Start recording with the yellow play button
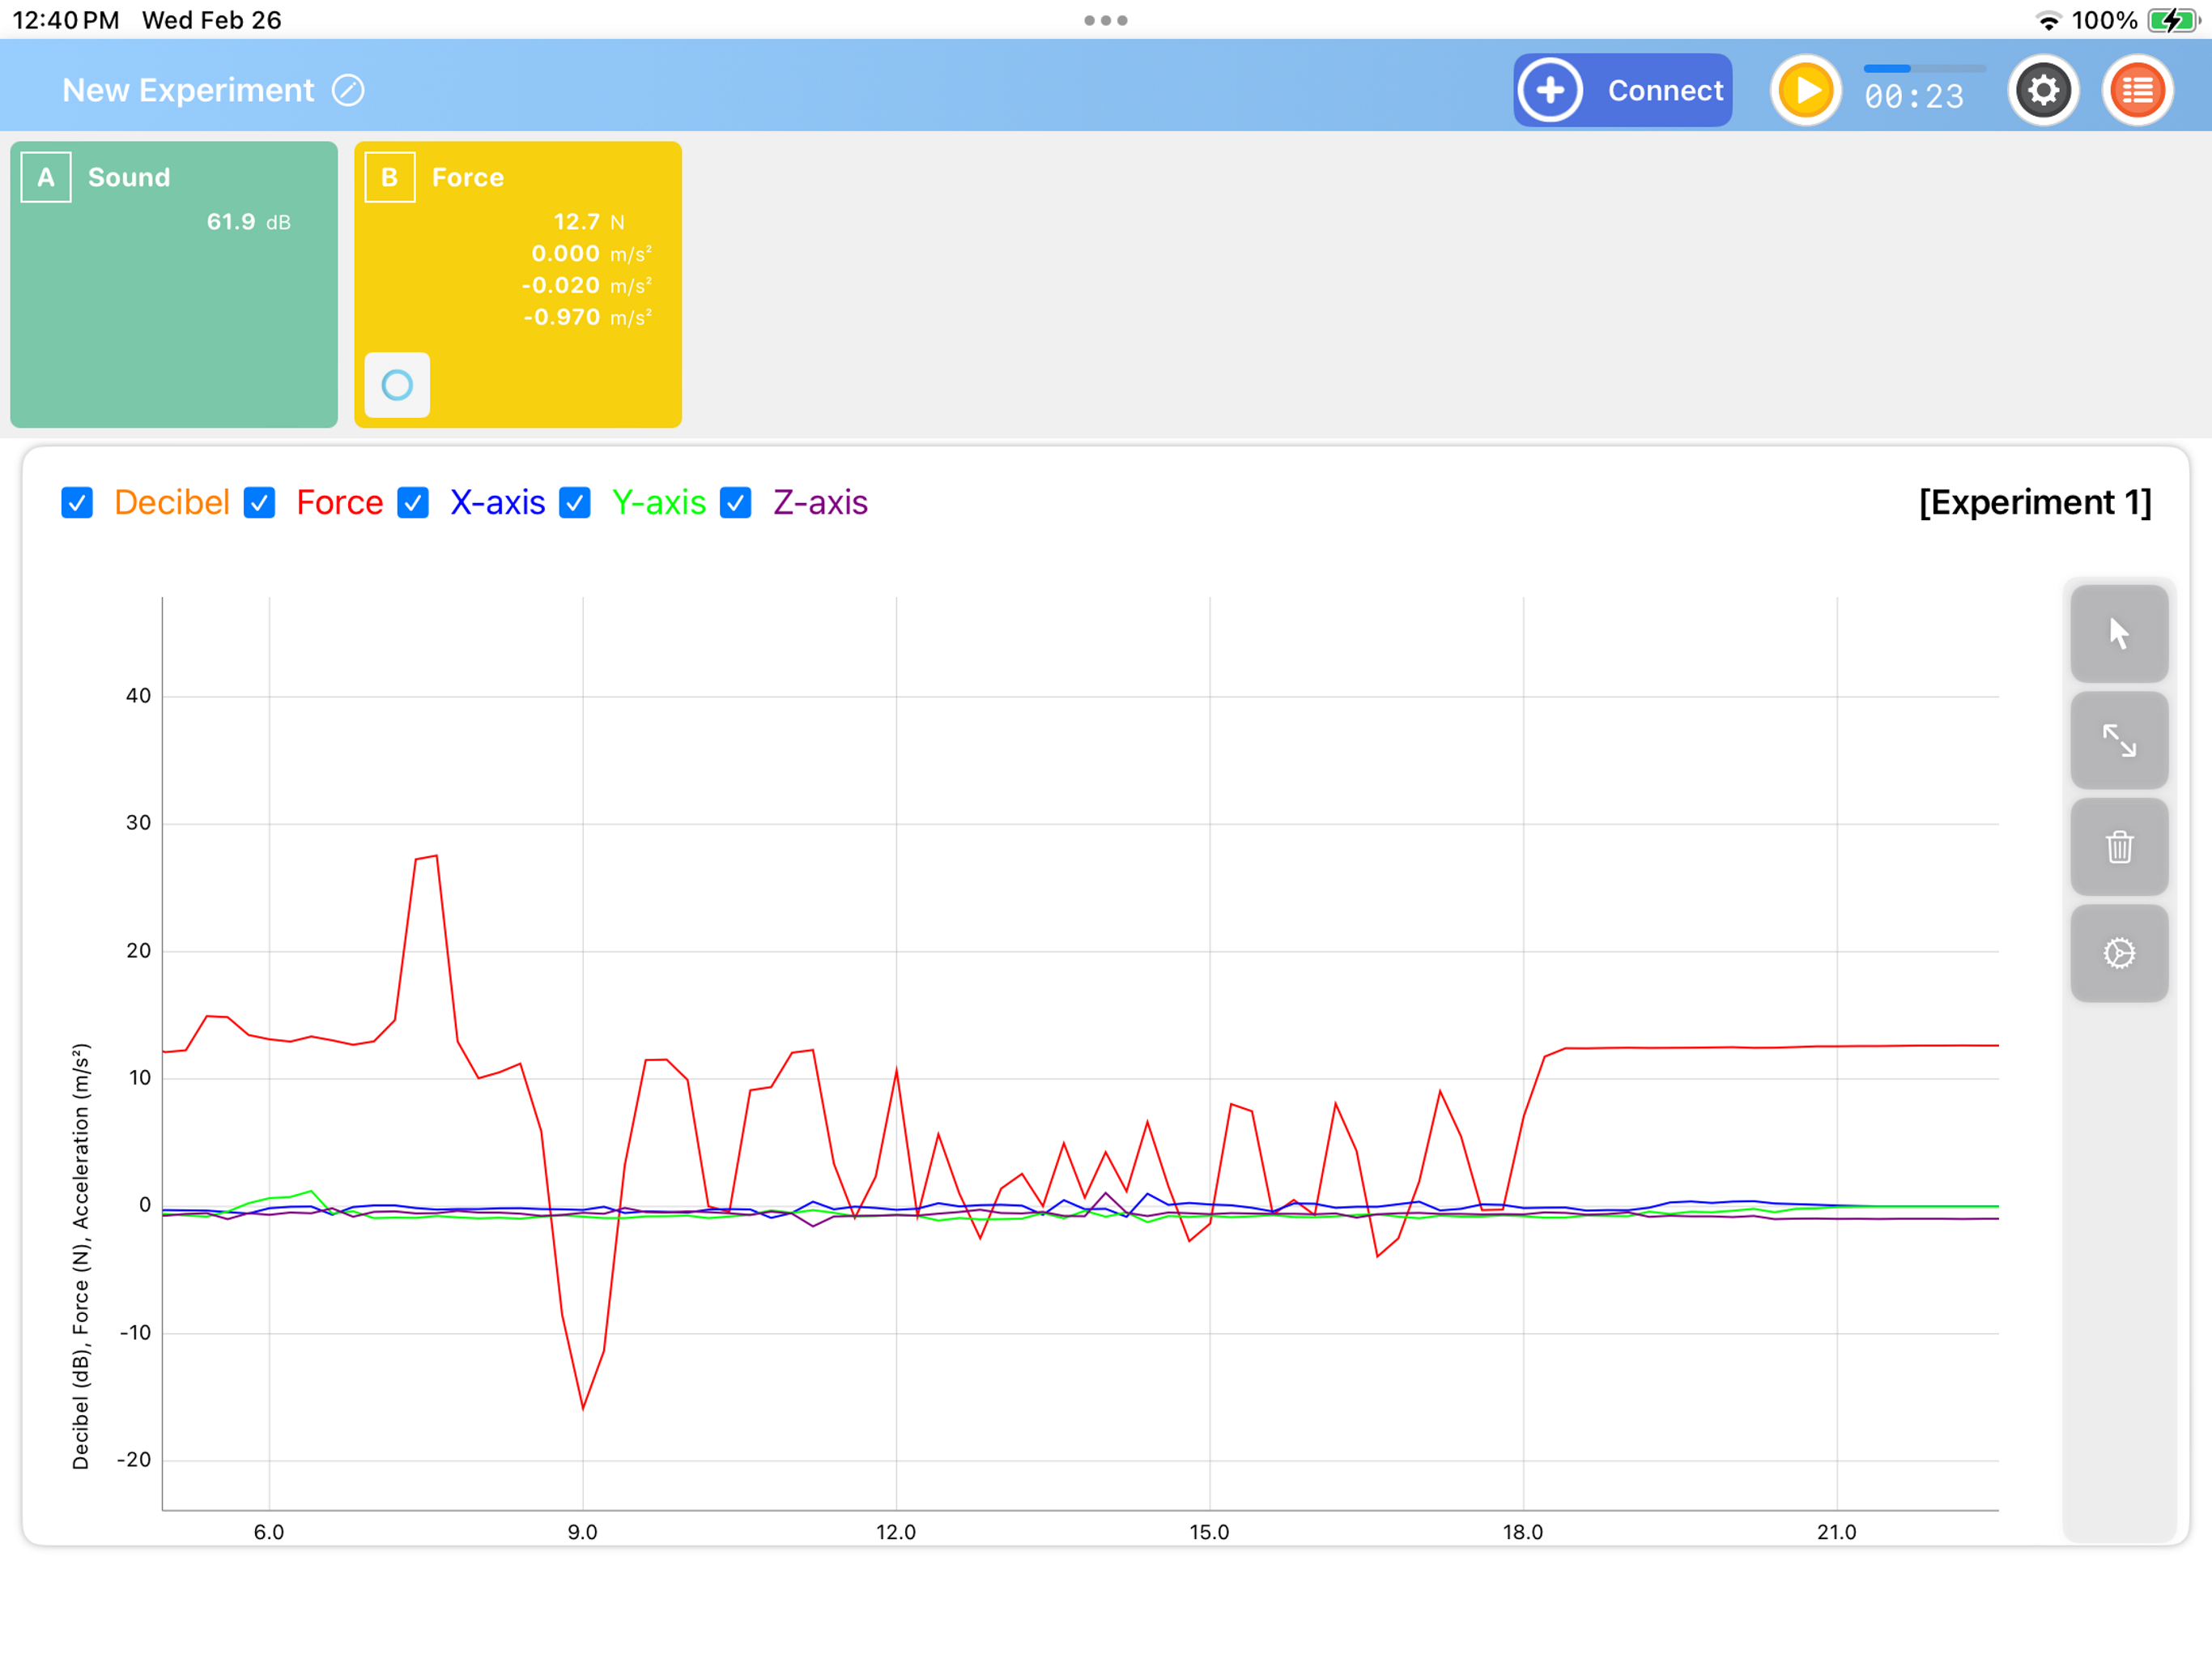The height and width of the screenshot is (1659, 2212). pyautogui.click(x=1805, y=91)
